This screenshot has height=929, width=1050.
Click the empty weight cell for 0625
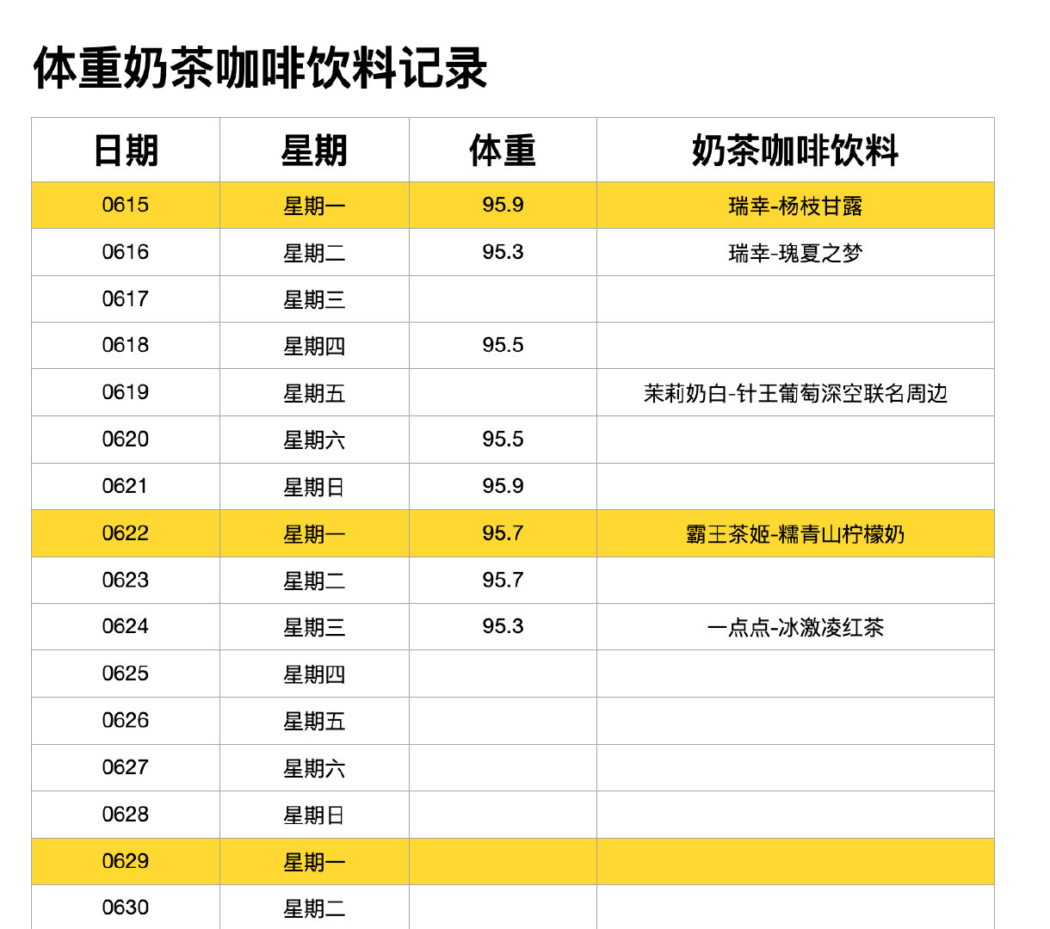(x=503, y=674)
